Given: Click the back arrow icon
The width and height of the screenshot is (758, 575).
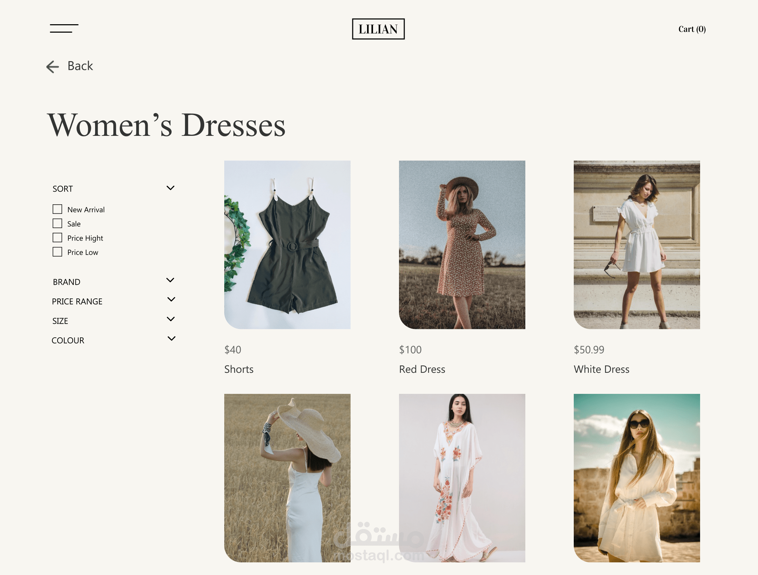Looking at the screenshot, I should [53, 67].
